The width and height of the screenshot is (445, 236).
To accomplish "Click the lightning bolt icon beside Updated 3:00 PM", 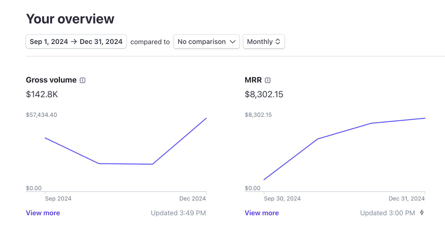I will coord(422,213).
